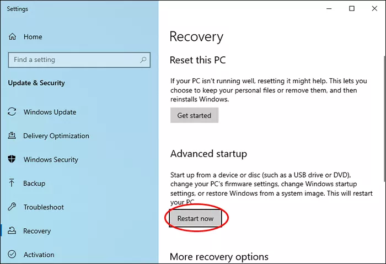Screen dimensions: 386x264
Task: Click the Activation checkmark icon
Action: [x=12, y=255]
